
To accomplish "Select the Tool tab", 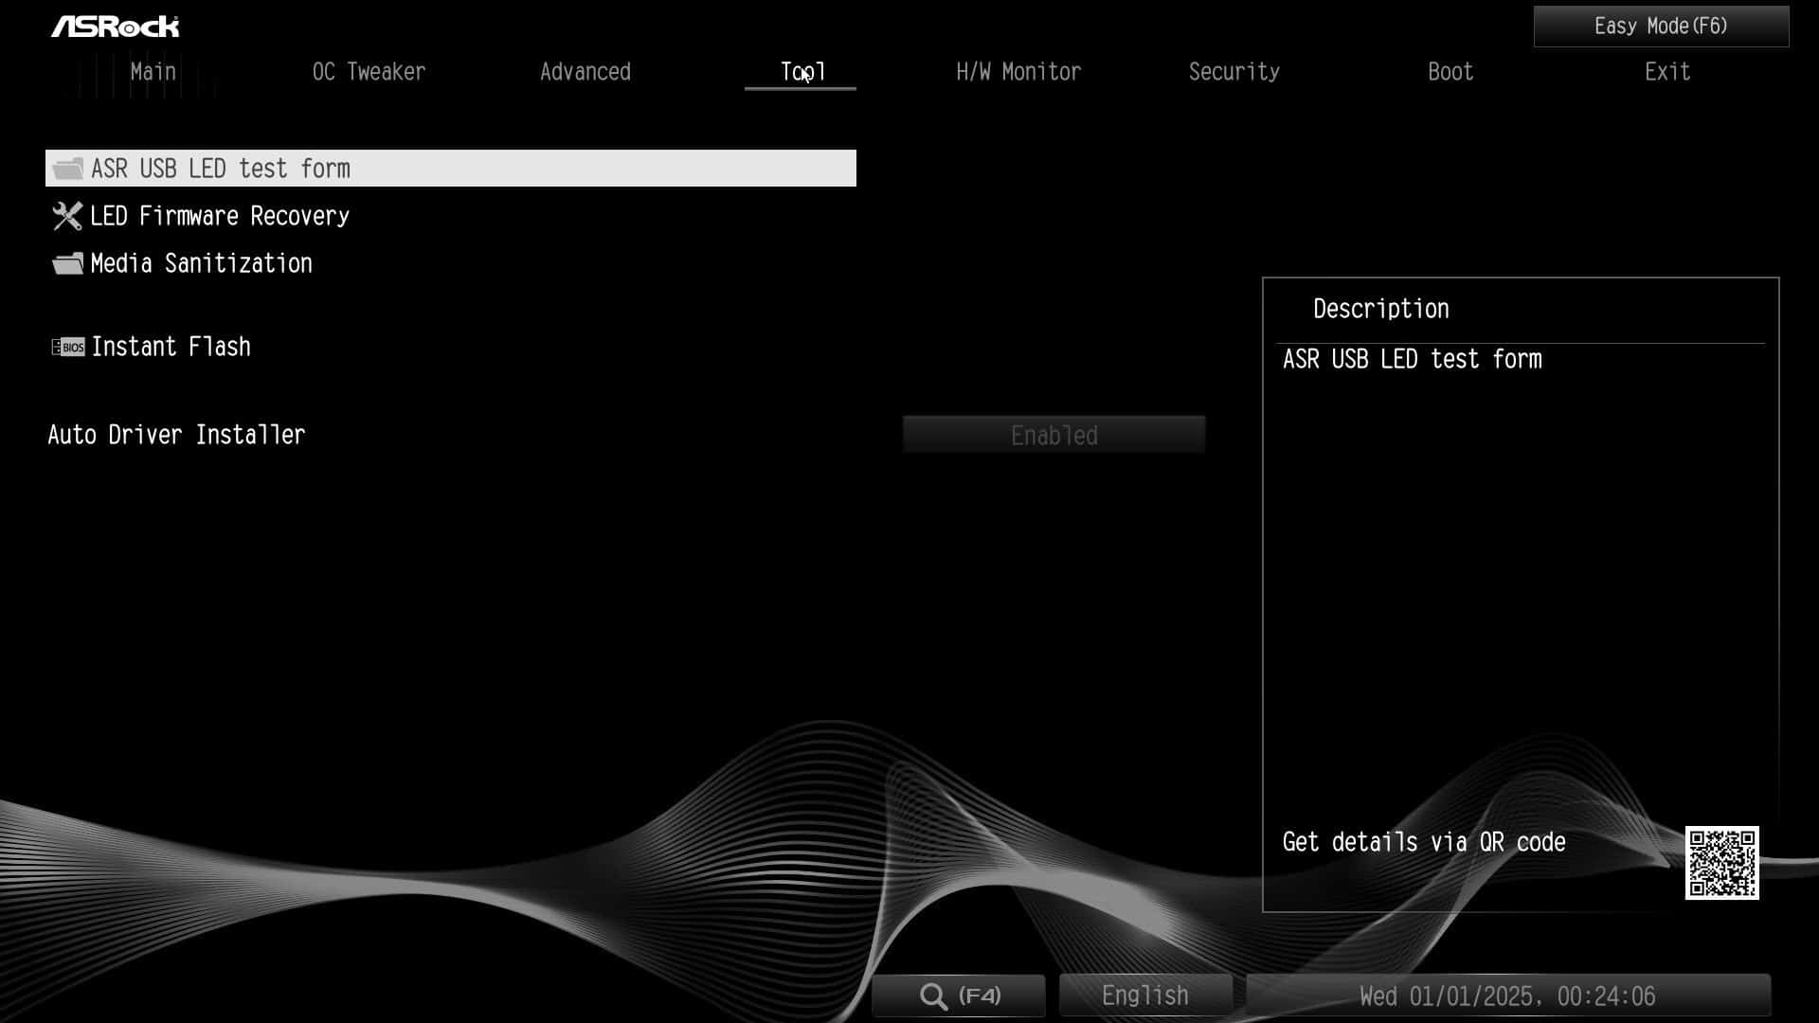I will click(801, 72).
